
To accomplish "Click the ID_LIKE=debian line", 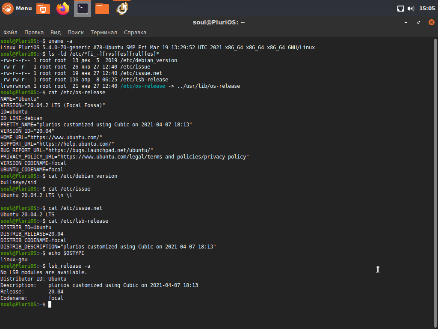I will click(x=21, y=118).
